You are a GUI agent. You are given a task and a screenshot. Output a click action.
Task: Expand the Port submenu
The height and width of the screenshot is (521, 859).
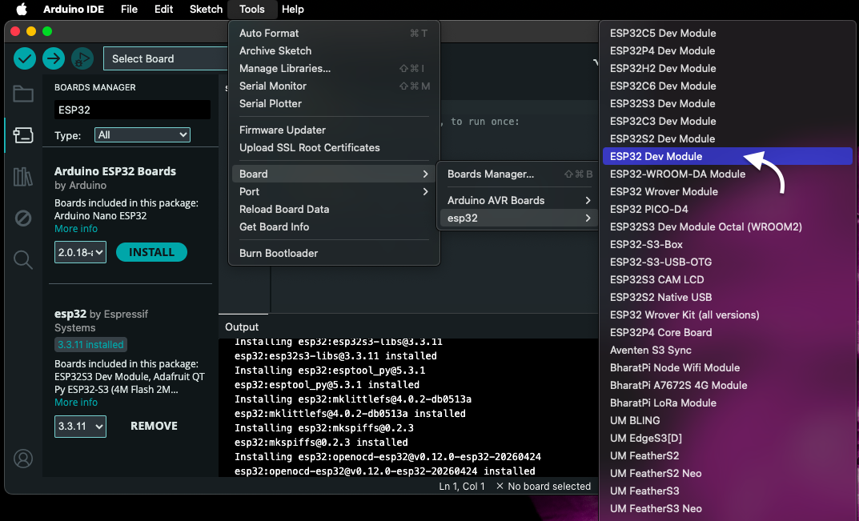coord(334,191)
